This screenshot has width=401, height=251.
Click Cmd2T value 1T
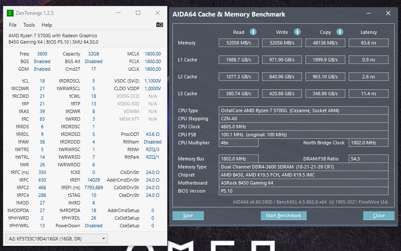pos(93,69)
